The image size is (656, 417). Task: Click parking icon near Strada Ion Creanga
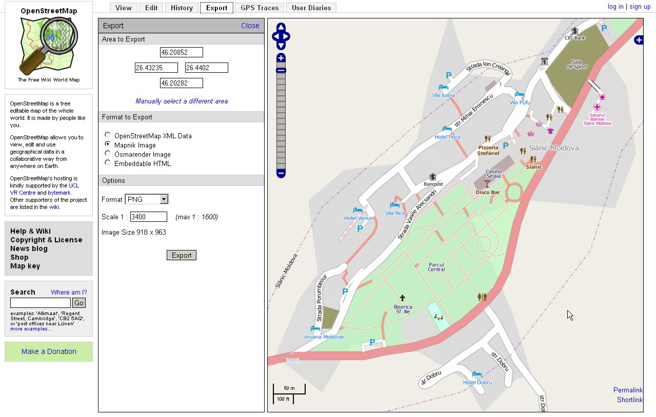tap(449, 75)
